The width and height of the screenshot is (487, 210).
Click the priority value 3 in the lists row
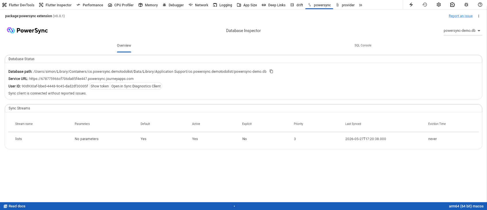tap(295, 139)
